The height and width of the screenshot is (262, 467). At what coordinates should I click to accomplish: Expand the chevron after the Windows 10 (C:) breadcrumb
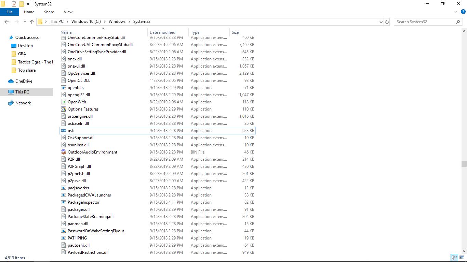[105, 21]
